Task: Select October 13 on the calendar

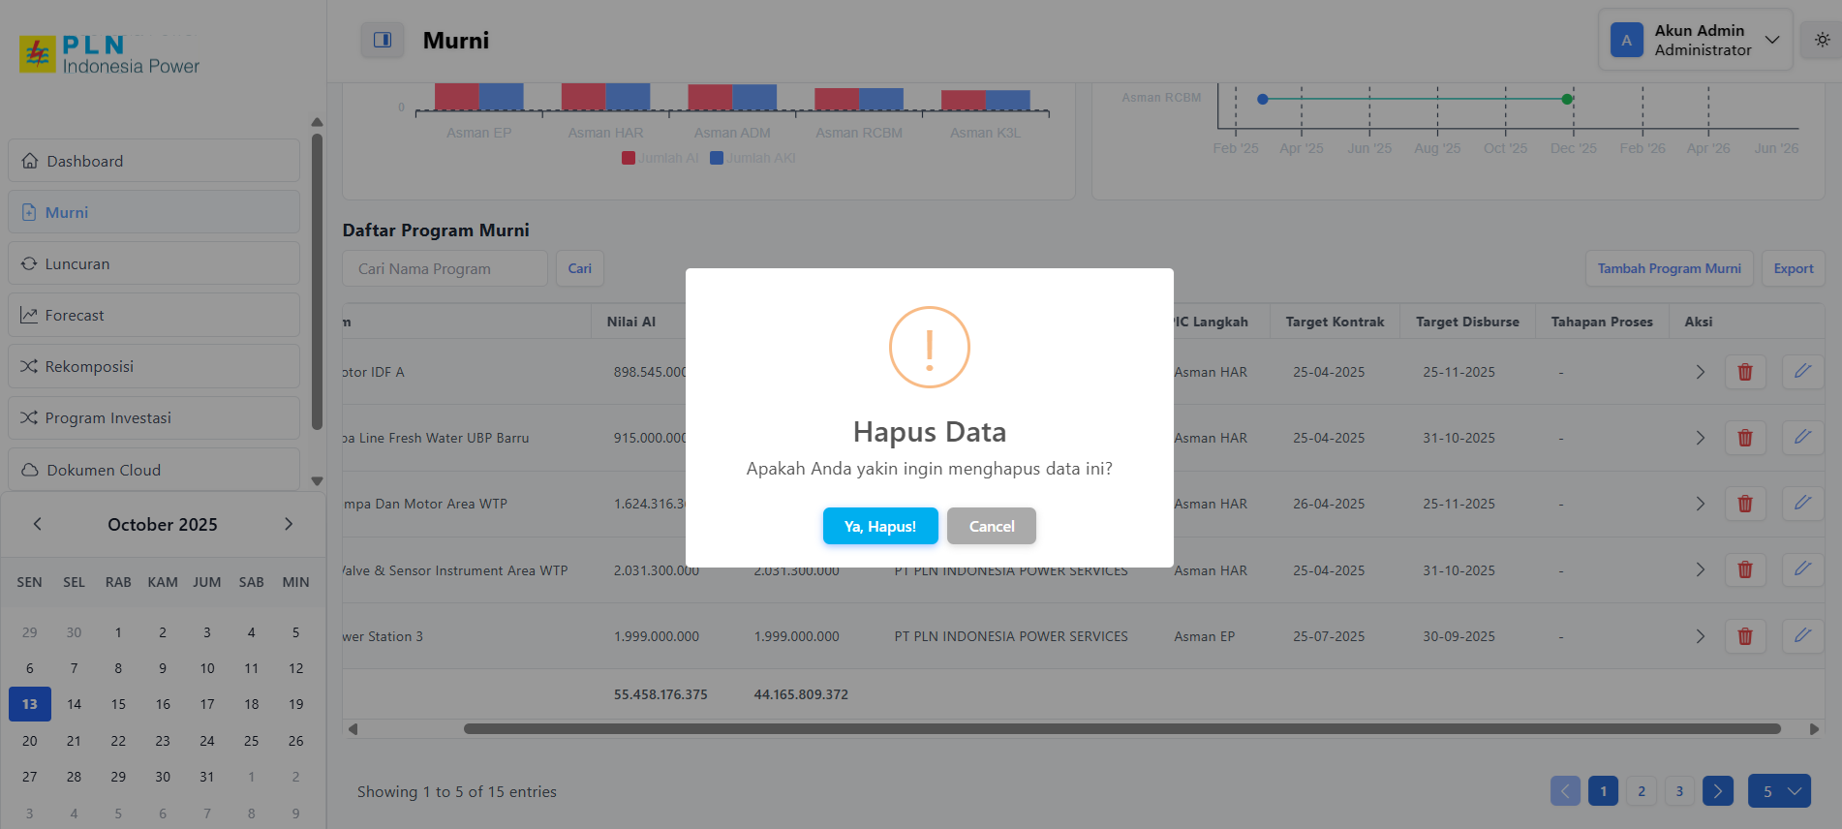Action: (30, 704)
